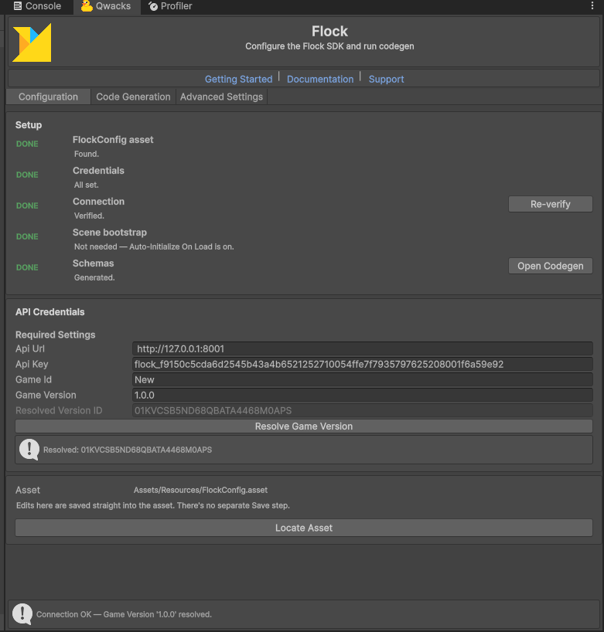Click the Locate Asset button
The width and height of the screenshot is (604, 632).
pyautogui.click(x=304, y=528)
